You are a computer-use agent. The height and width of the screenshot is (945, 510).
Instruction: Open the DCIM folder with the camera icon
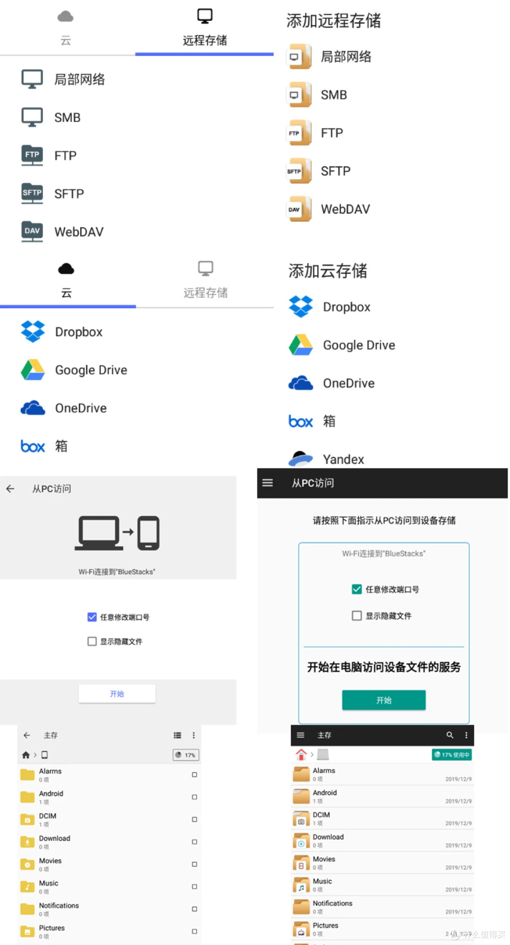click(382, 819)
